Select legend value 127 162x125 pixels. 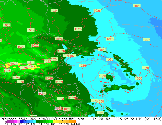(x=27, y=124)
